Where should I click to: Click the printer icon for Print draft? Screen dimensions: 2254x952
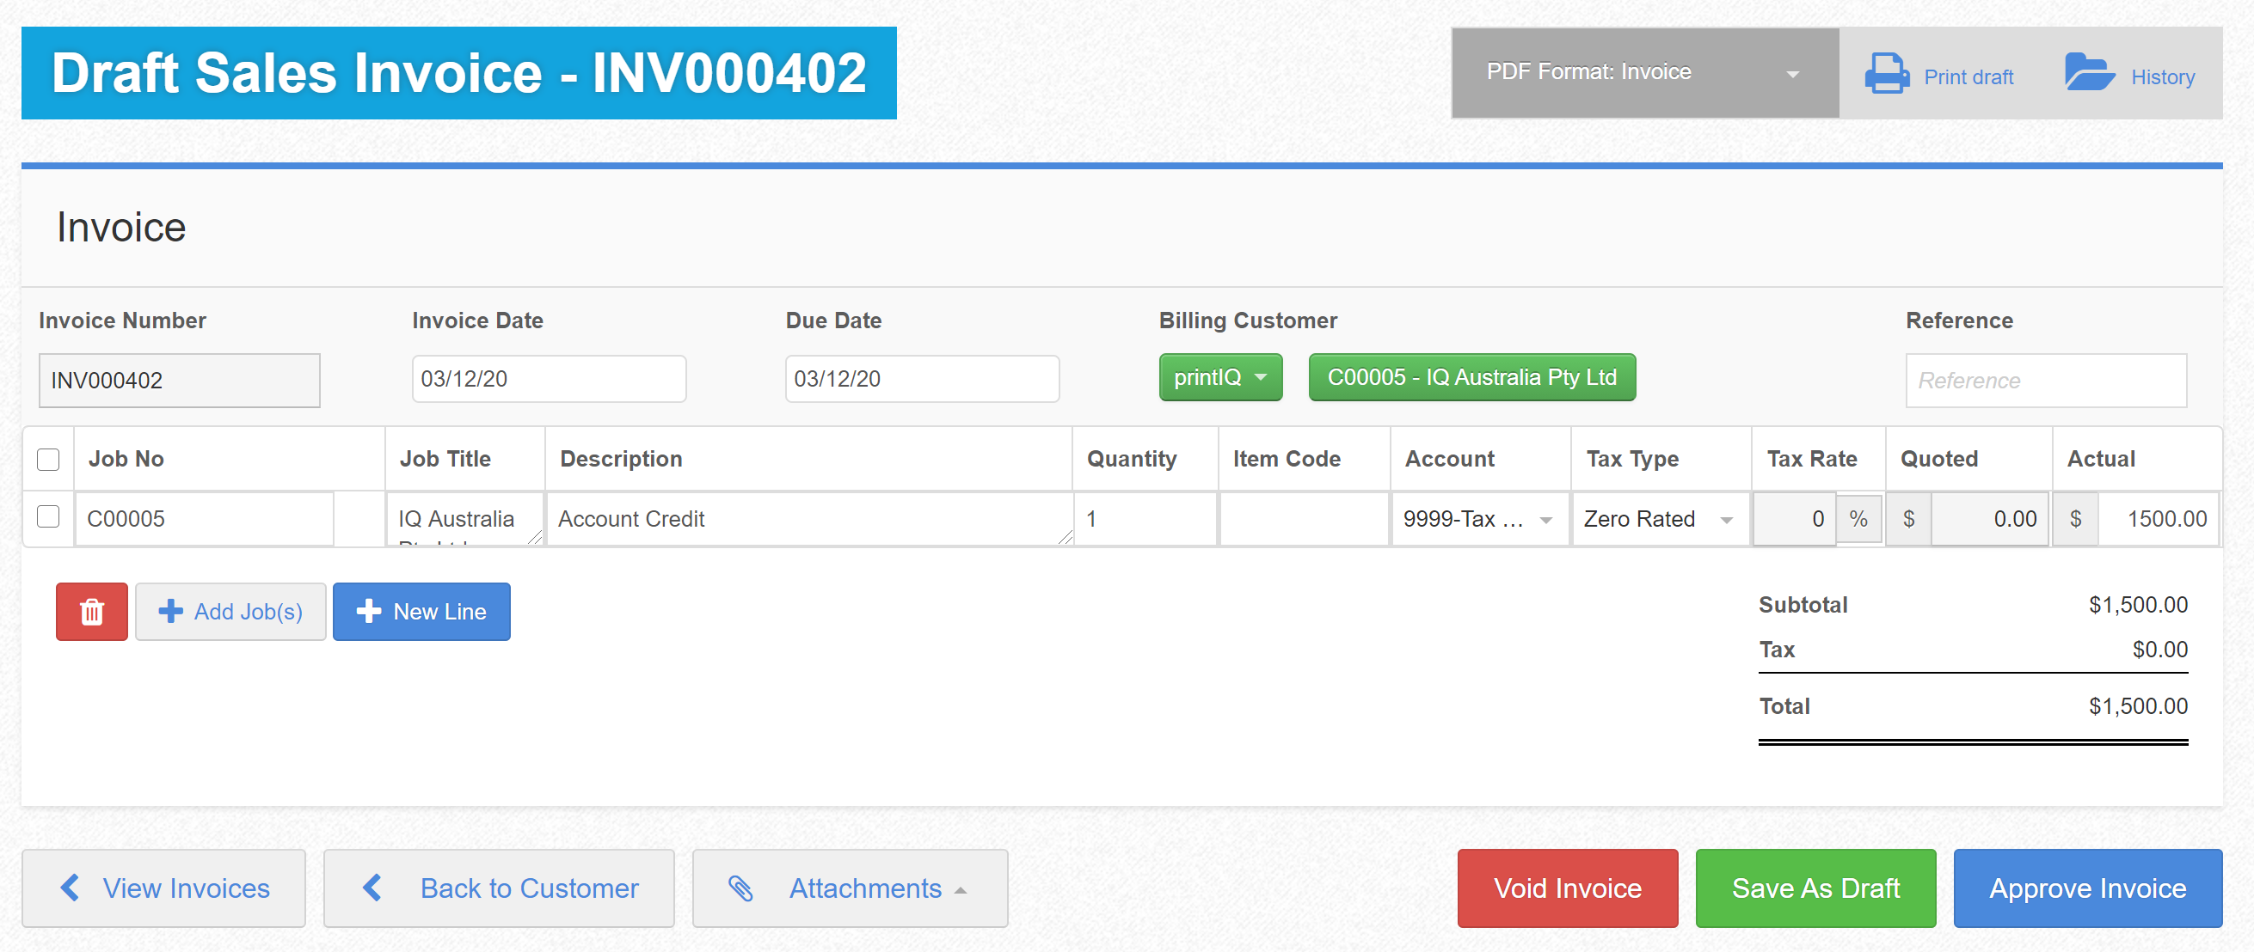(x=1886, y=74)
